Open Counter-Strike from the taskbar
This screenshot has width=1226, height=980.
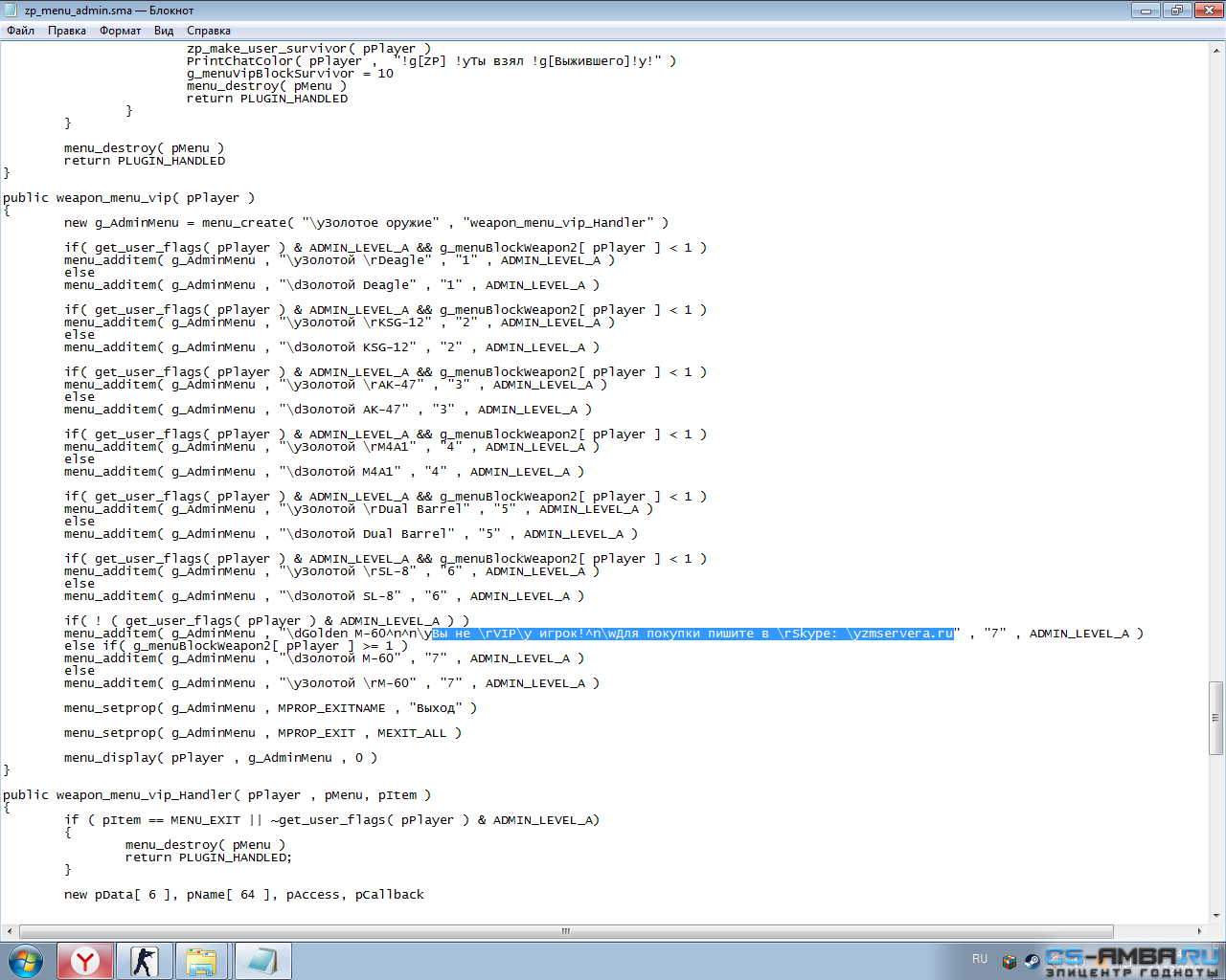click(x=145, y=961)
